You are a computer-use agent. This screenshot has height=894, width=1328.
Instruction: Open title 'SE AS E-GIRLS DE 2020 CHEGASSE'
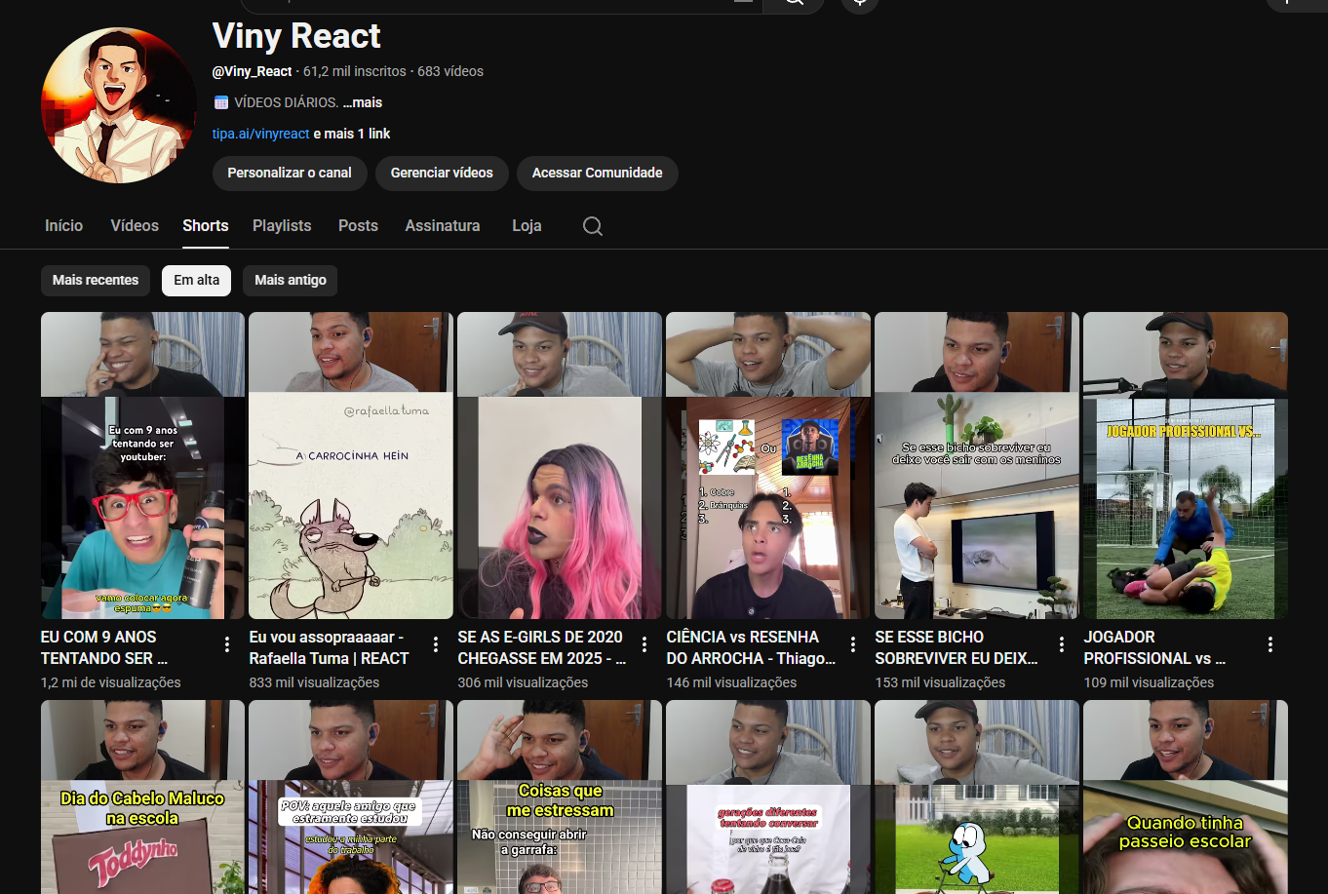tap(542, 647)
